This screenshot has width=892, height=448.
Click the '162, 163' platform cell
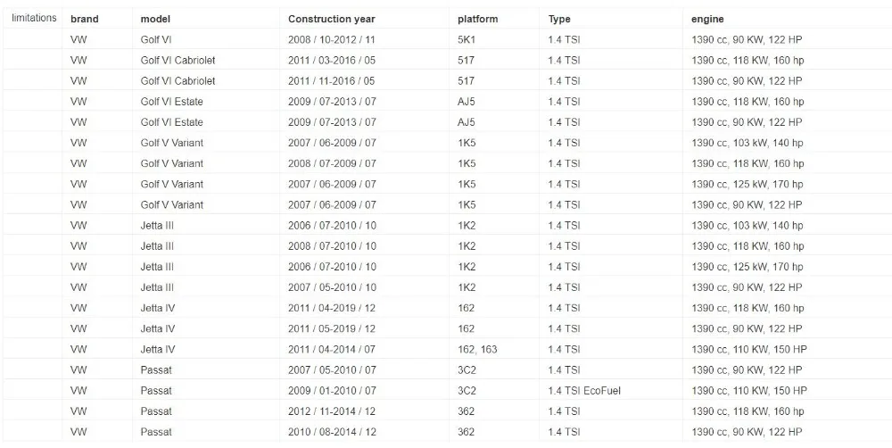(477, 349)
